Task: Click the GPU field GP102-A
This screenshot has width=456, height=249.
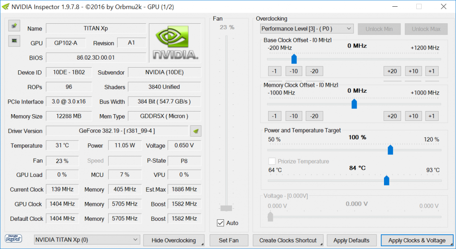Action: (66, 43)
